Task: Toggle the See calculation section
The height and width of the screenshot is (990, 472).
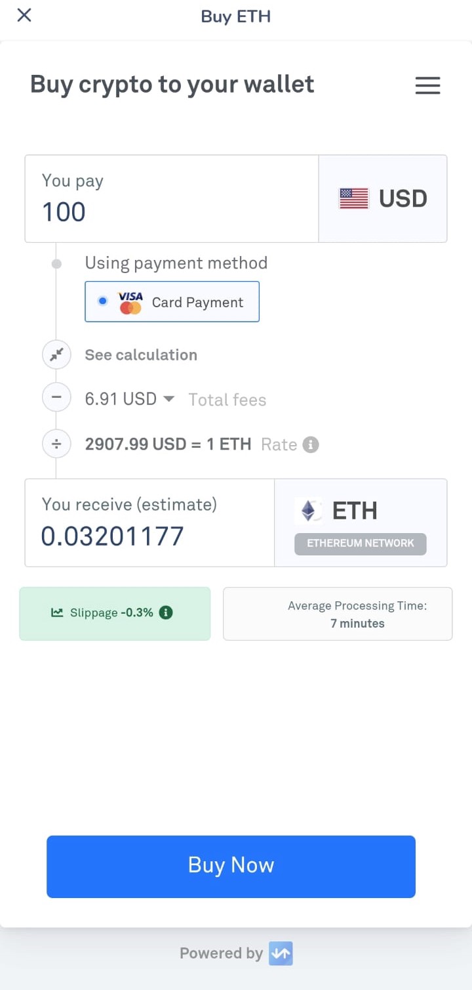Action: coord(141,355)
